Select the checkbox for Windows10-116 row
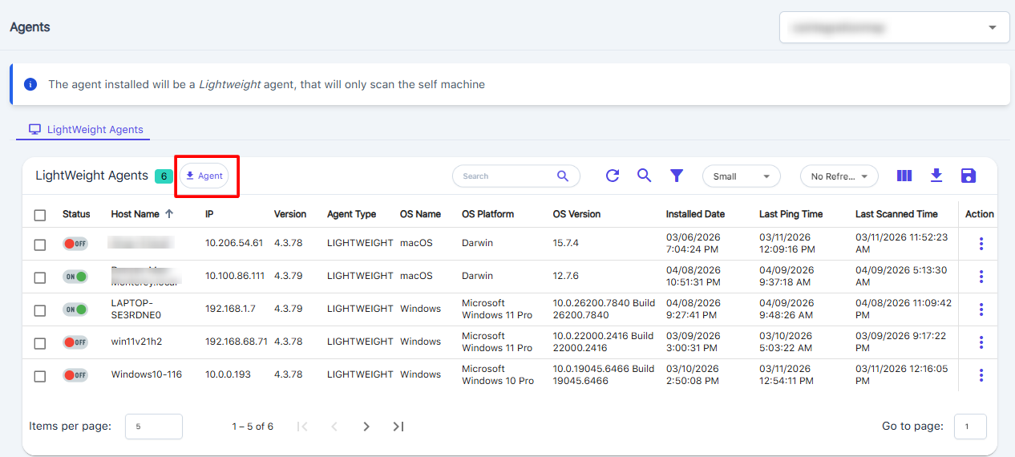This screenshot has height=457, width=1015. 40,376
